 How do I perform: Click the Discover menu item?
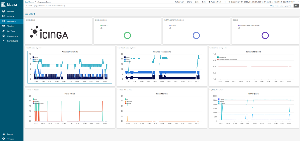coord(10,11)
